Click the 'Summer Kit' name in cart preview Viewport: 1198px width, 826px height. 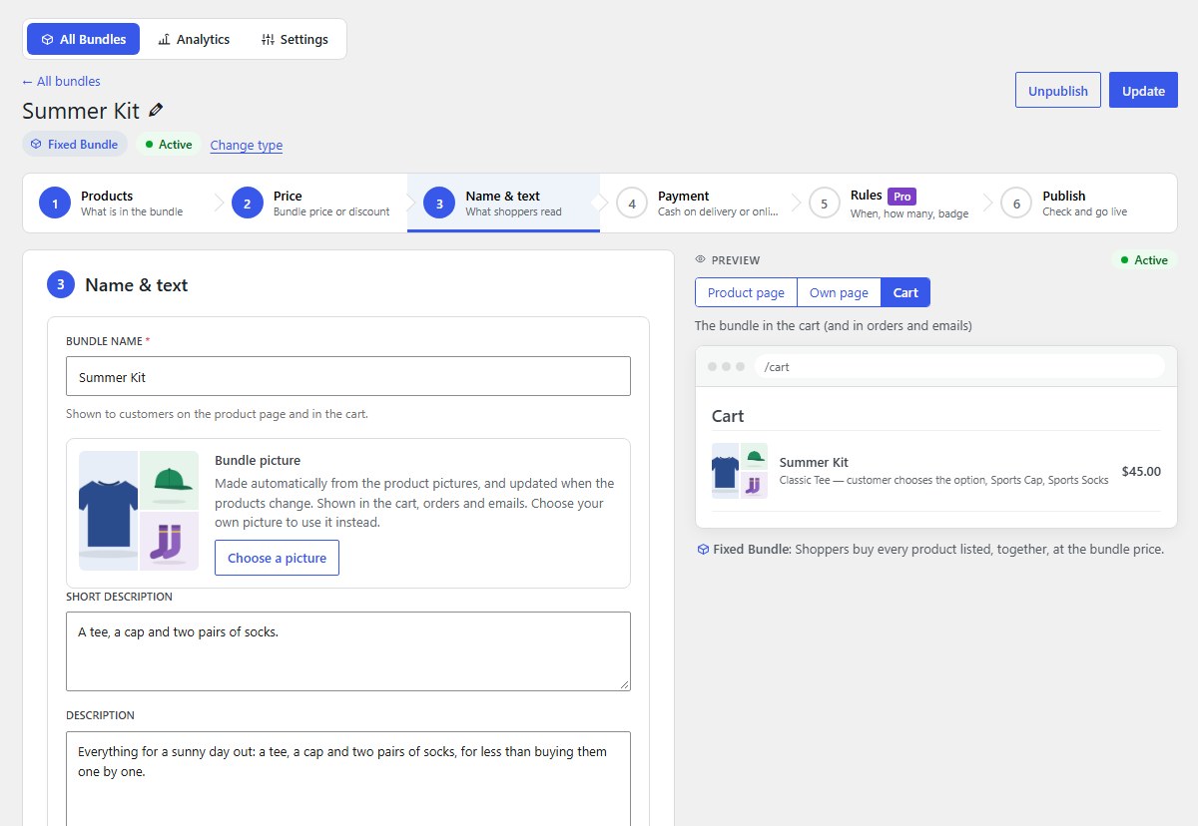pyautogui.click(x=814, y=462)
